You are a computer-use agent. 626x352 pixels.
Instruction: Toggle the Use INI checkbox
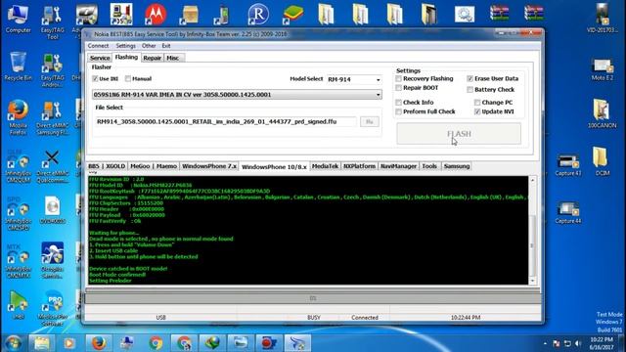[95, 78]
